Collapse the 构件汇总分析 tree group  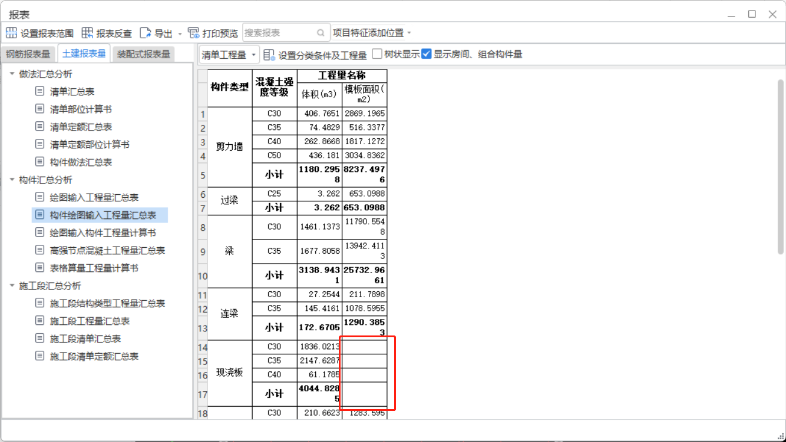pyautogui.click(x=12, y=180)
